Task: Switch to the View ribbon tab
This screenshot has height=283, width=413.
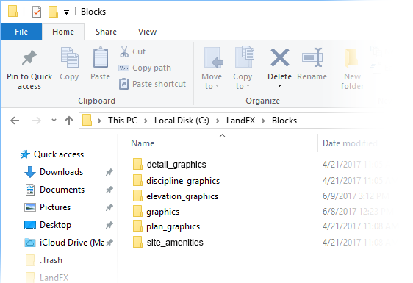Action: click(x=147, y=32)
